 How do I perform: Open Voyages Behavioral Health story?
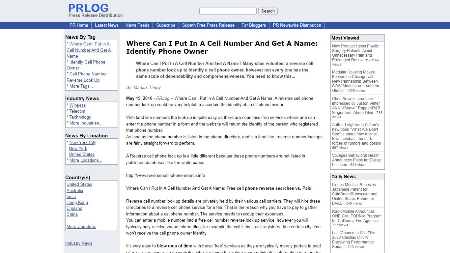356,160
